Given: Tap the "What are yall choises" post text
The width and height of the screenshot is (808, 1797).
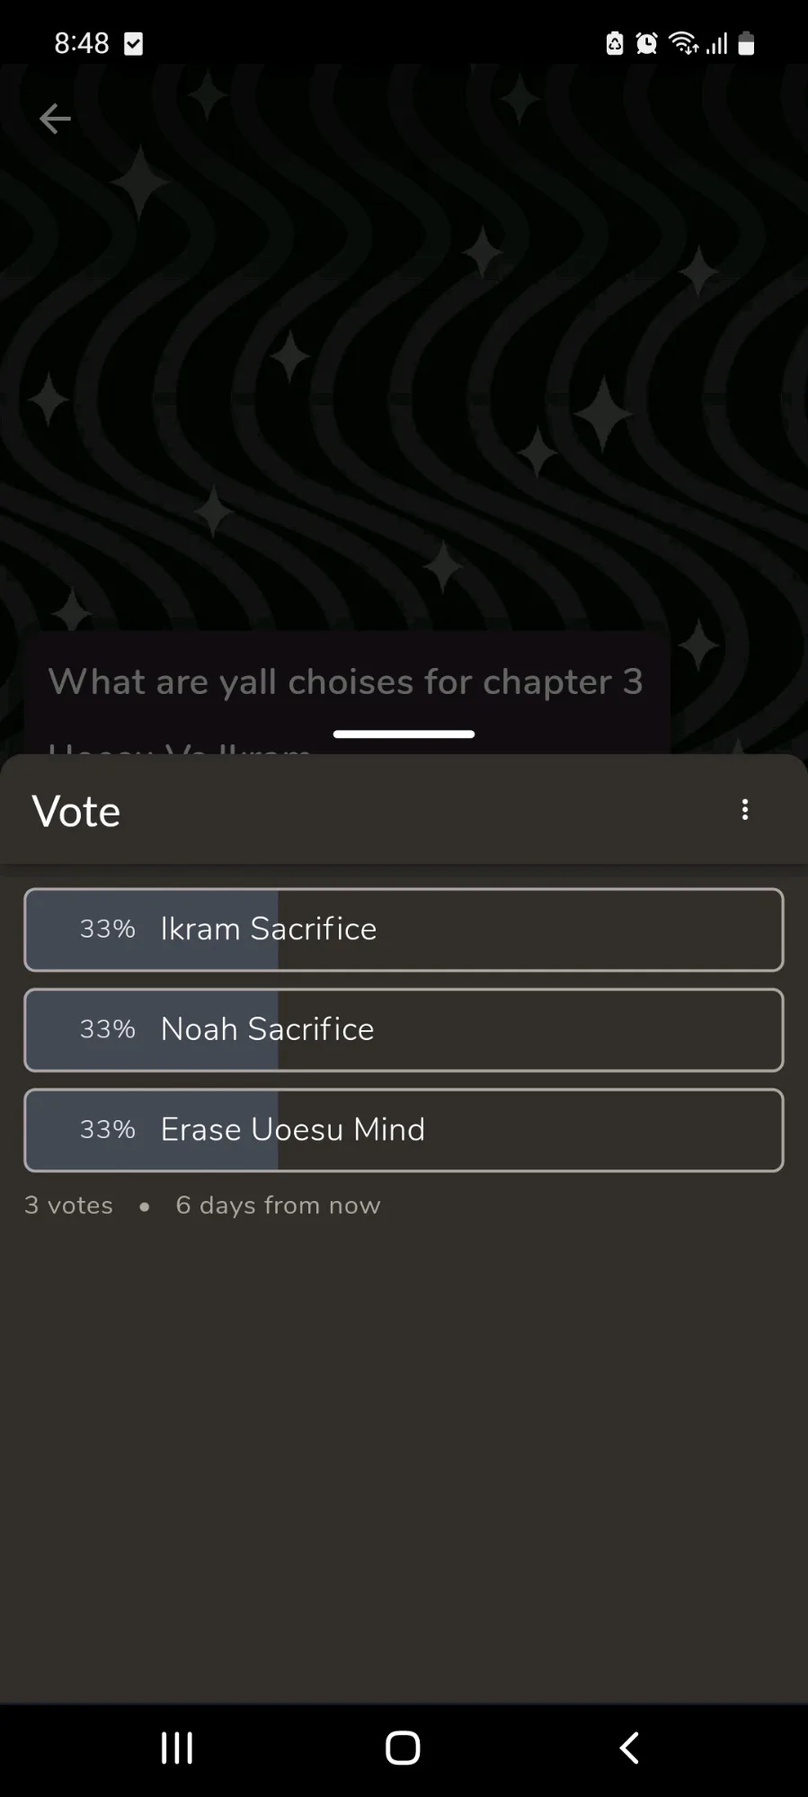Looking at the screenshot, I should (345, 682).
